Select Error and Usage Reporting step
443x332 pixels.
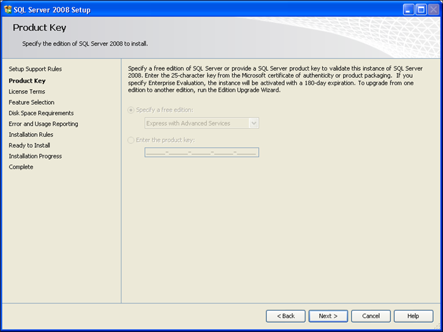(x=44, y=124)
